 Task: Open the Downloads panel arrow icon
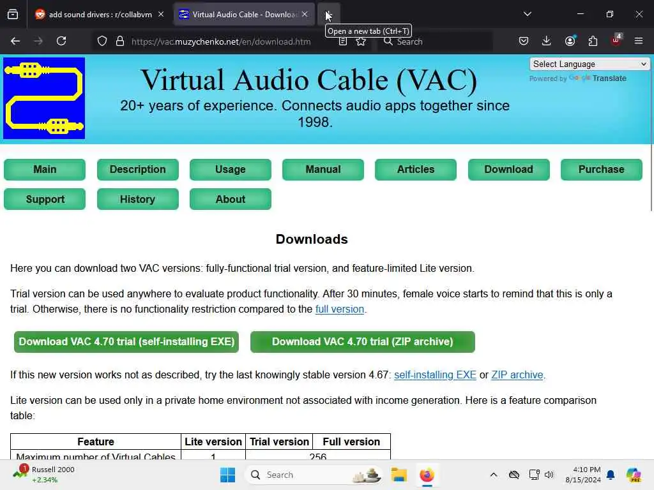547,41
